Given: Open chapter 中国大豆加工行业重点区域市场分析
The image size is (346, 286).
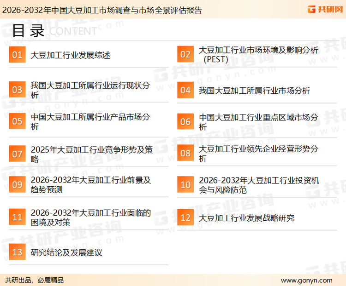Looking at the screenshot, I should click(258, 122).
